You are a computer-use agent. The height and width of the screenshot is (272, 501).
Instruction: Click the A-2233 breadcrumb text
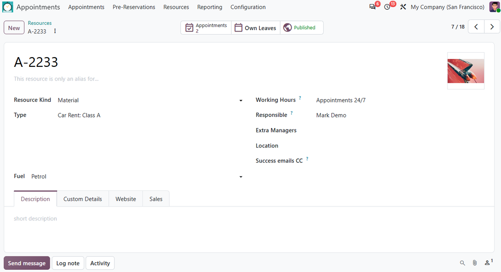point(37,31)
